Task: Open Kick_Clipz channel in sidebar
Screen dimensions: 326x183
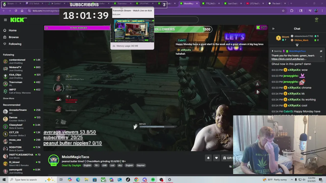Action: (x=22, y=76)
